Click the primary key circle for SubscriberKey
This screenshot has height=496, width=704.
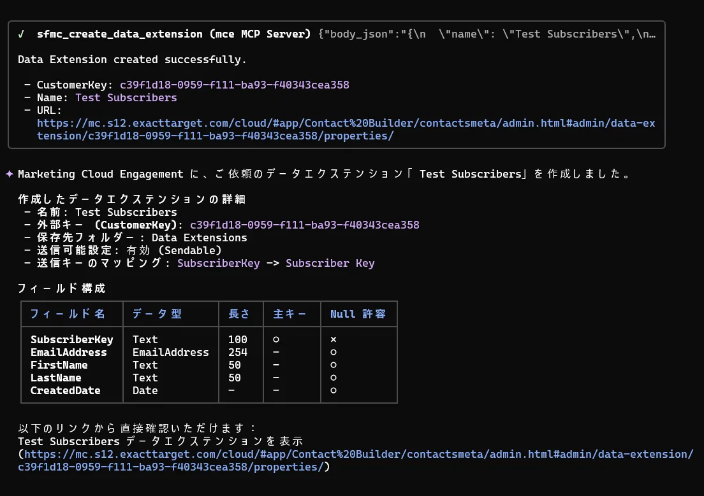[x=276, y=339]
